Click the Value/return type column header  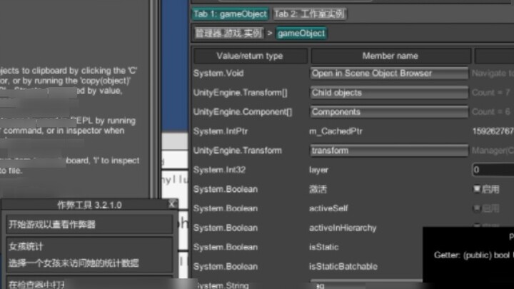249,56
